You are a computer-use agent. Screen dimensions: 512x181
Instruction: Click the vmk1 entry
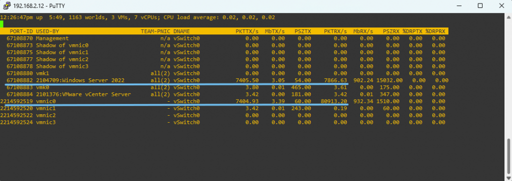pos(42,73)
